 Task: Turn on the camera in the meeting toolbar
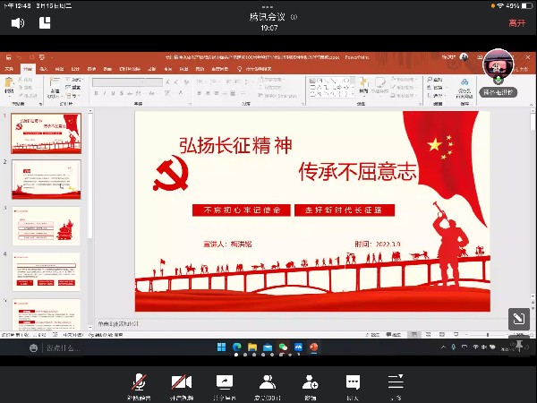(182, 382)
